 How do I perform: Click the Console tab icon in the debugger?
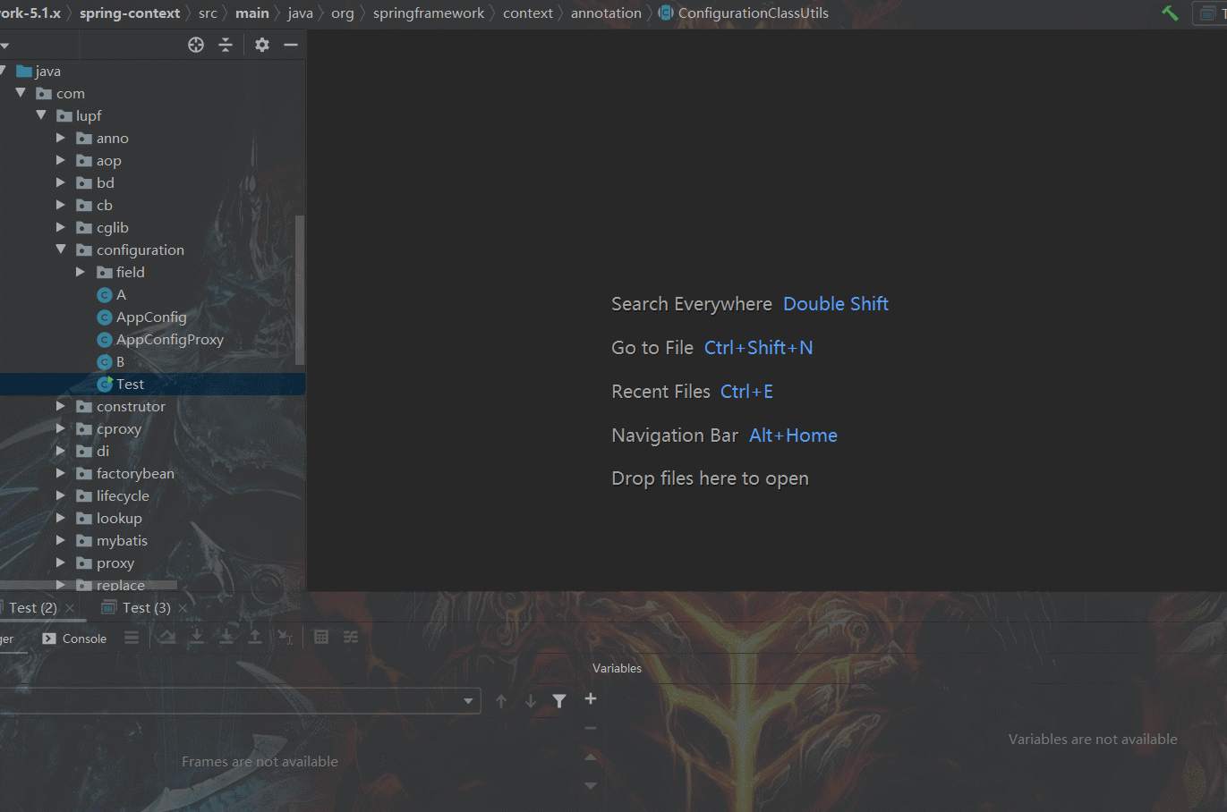coord(49,639)
